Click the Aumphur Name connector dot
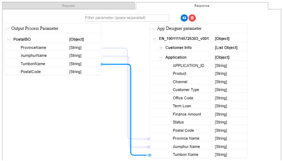Image resolution: width=283 pixels, height=161 pixels. click(148, 147)
